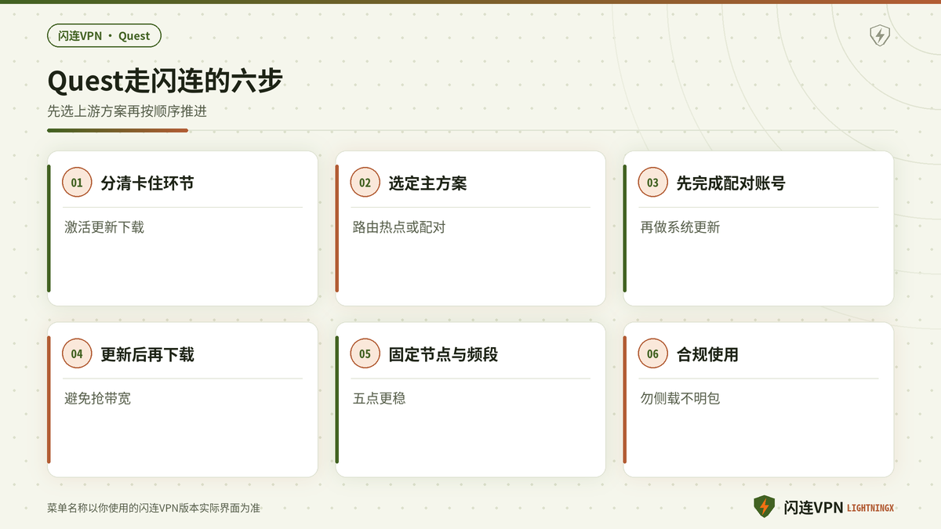Click card title 选定主方案
941x529 pixels.
[427, 183]
